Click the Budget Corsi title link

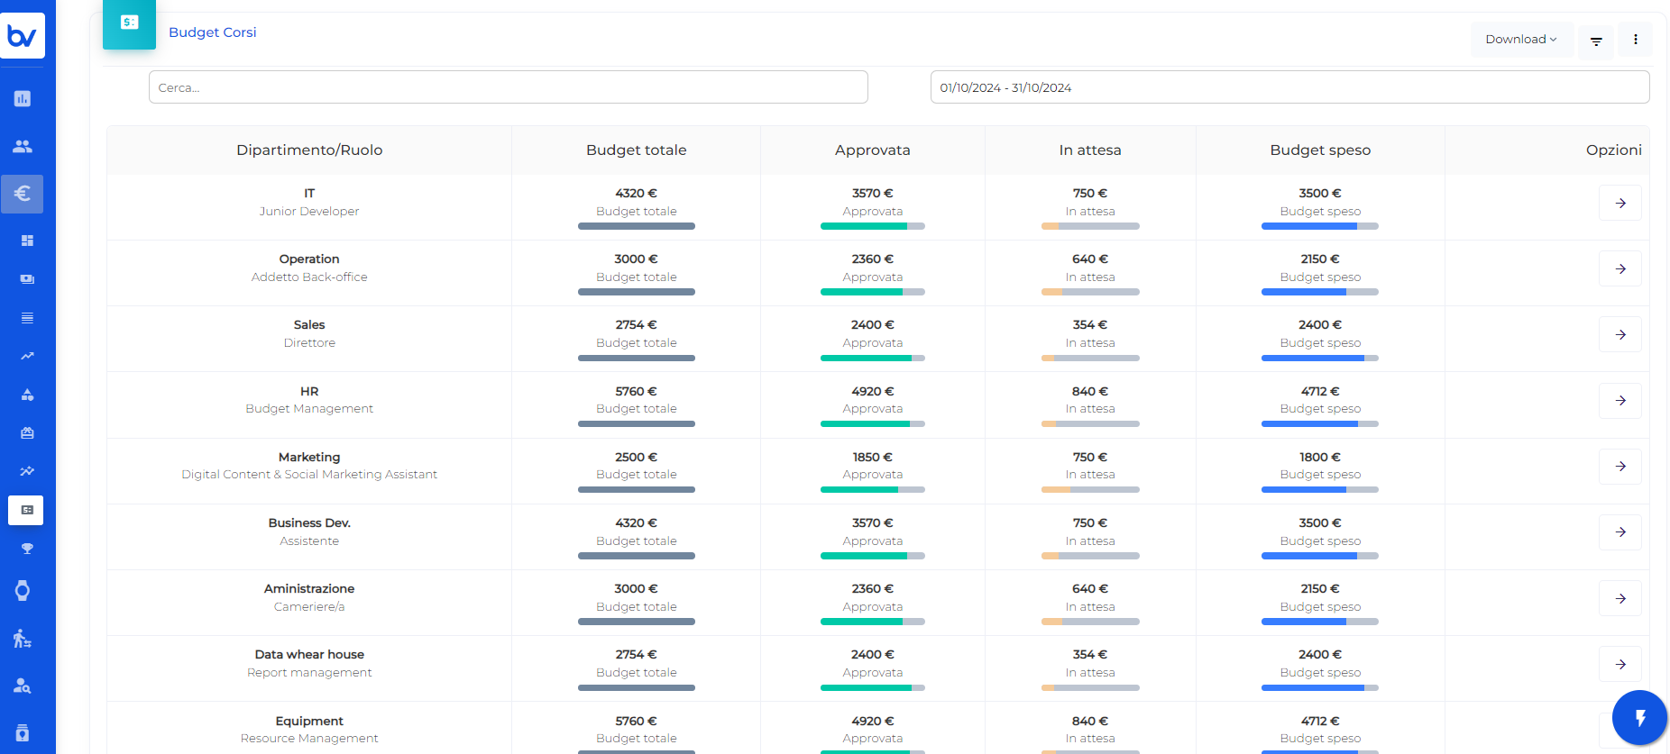(x=213, y=32)
